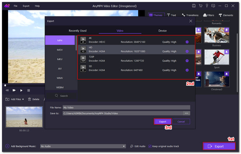Click 'Resolution: 640*480' text

(x=132, y=70)
